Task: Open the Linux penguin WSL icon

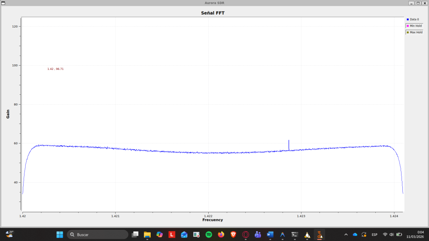Action: [307, 235]
